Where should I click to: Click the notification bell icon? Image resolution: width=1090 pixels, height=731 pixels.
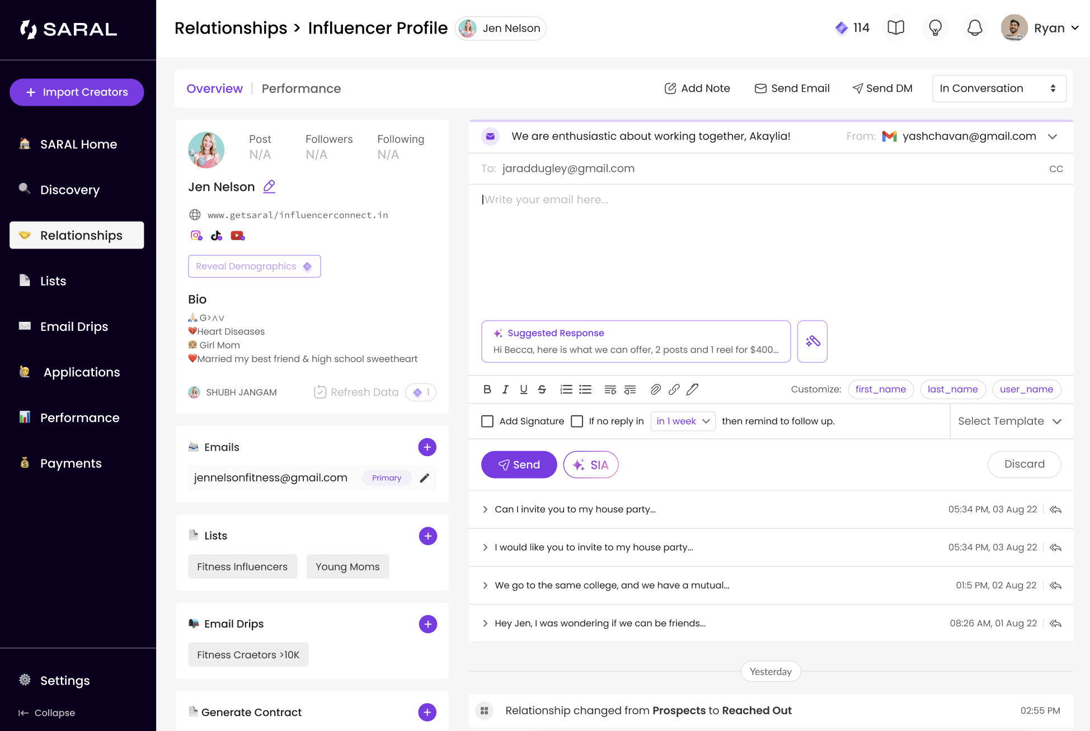pyautogui.click(x=974, y=28)
